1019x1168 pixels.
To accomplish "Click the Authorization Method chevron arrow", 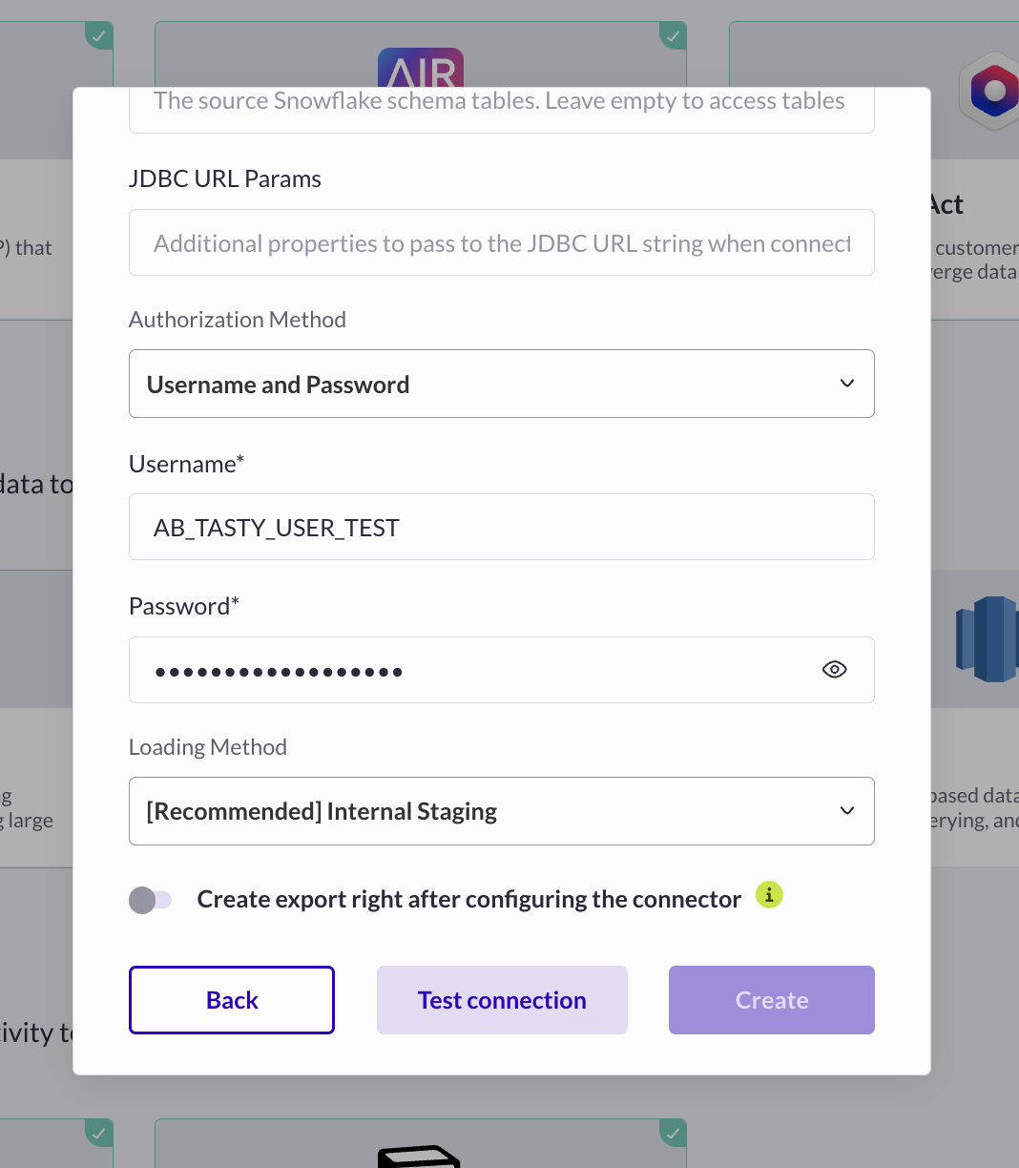I will [846, 384].
